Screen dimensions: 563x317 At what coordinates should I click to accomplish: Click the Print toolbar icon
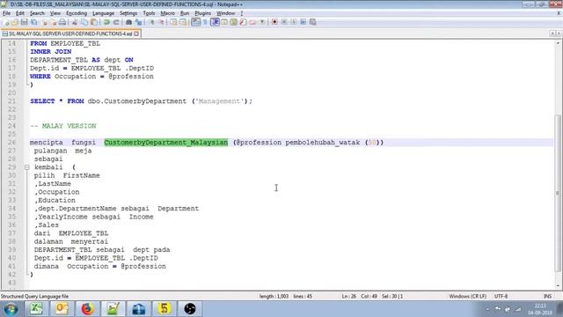pyautogui.click(x=62, y=22)
